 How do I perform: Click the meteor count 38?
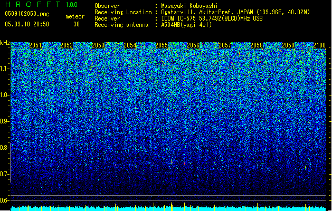pyautogui.click(x=77, y=24)
